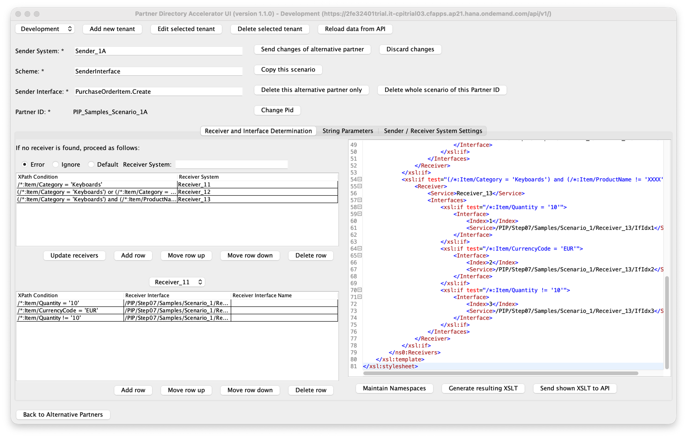687x438 pixels.
Task: Select the /*:Item/Quantity != '10' condition cell
Action: pos(70,318)
